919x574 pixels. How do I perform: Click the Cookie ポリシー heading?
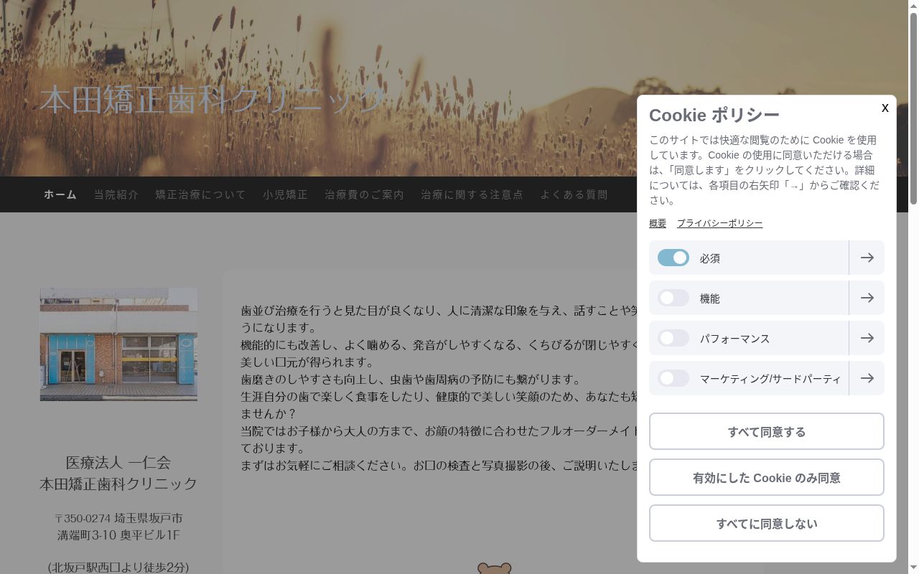click(714, 115)
